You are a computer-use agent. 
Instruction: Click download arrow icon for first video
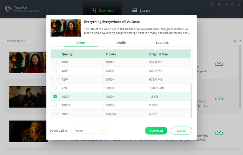[219, 63]
